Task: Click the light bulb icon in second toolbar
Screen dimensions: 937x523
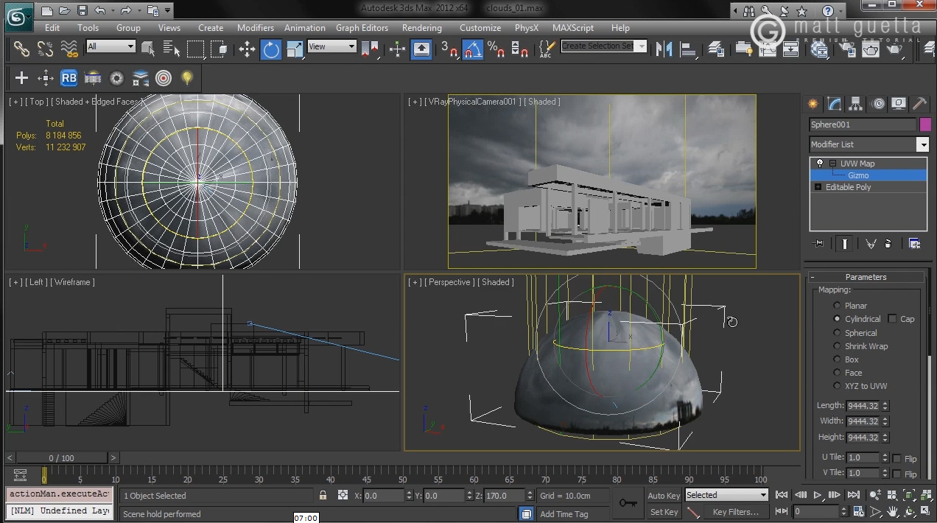Action: (x=187, y=78)
